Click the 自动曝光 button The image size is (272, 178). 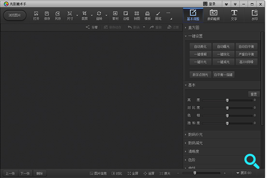tap(224, 46)
